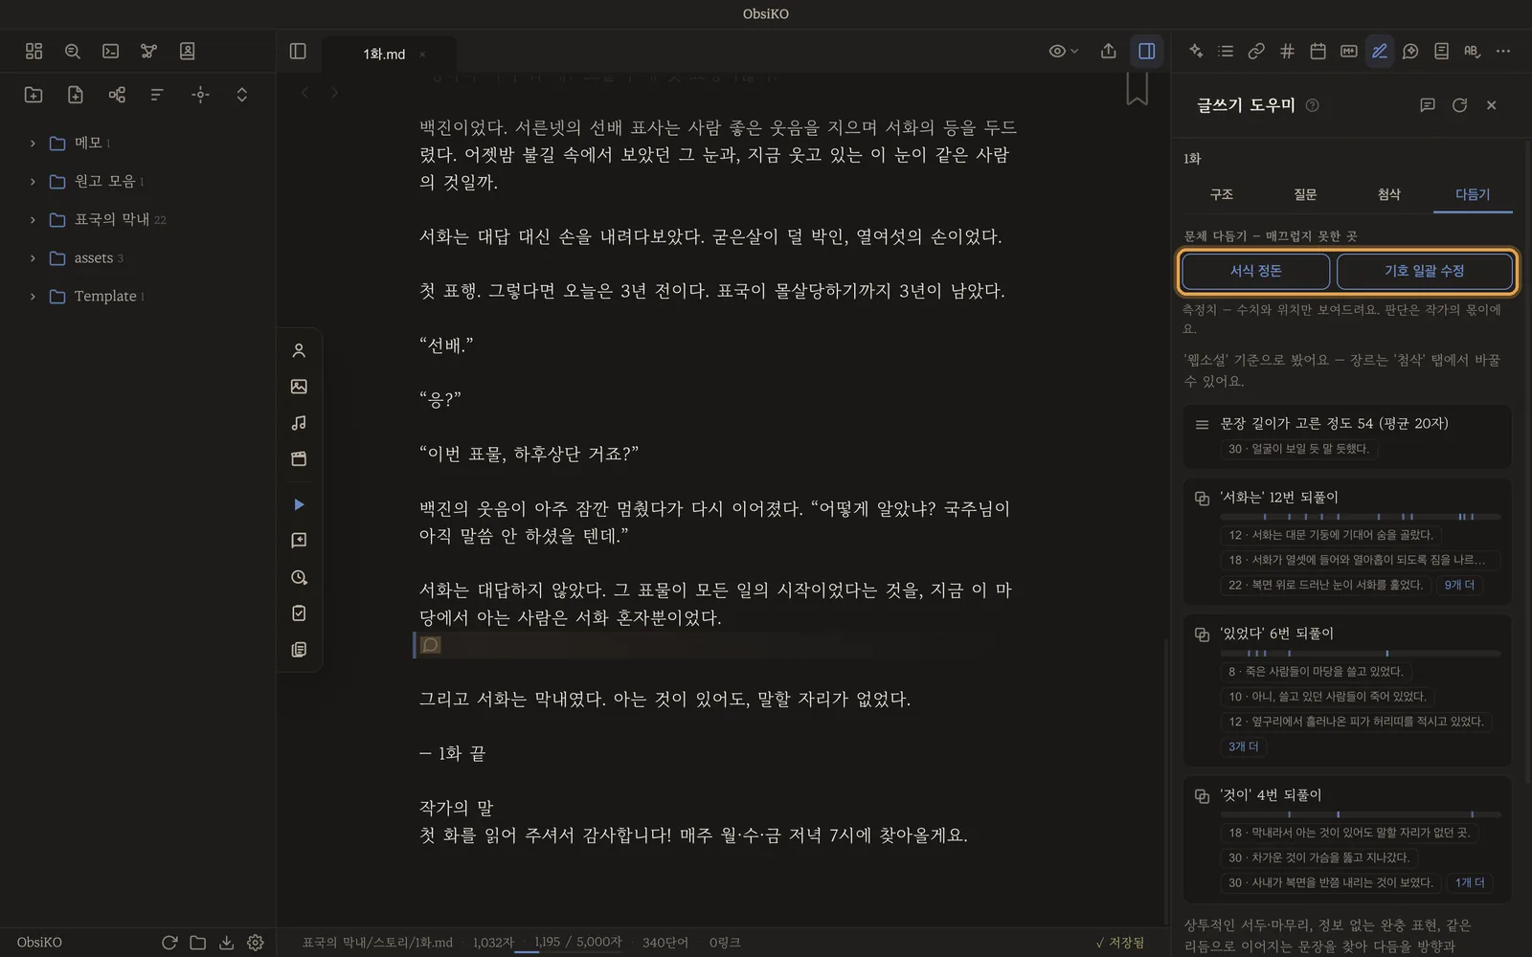1532x957 pixels.
Task: Open the search magnifier in left sidebar
Action: tap(72, 52)
